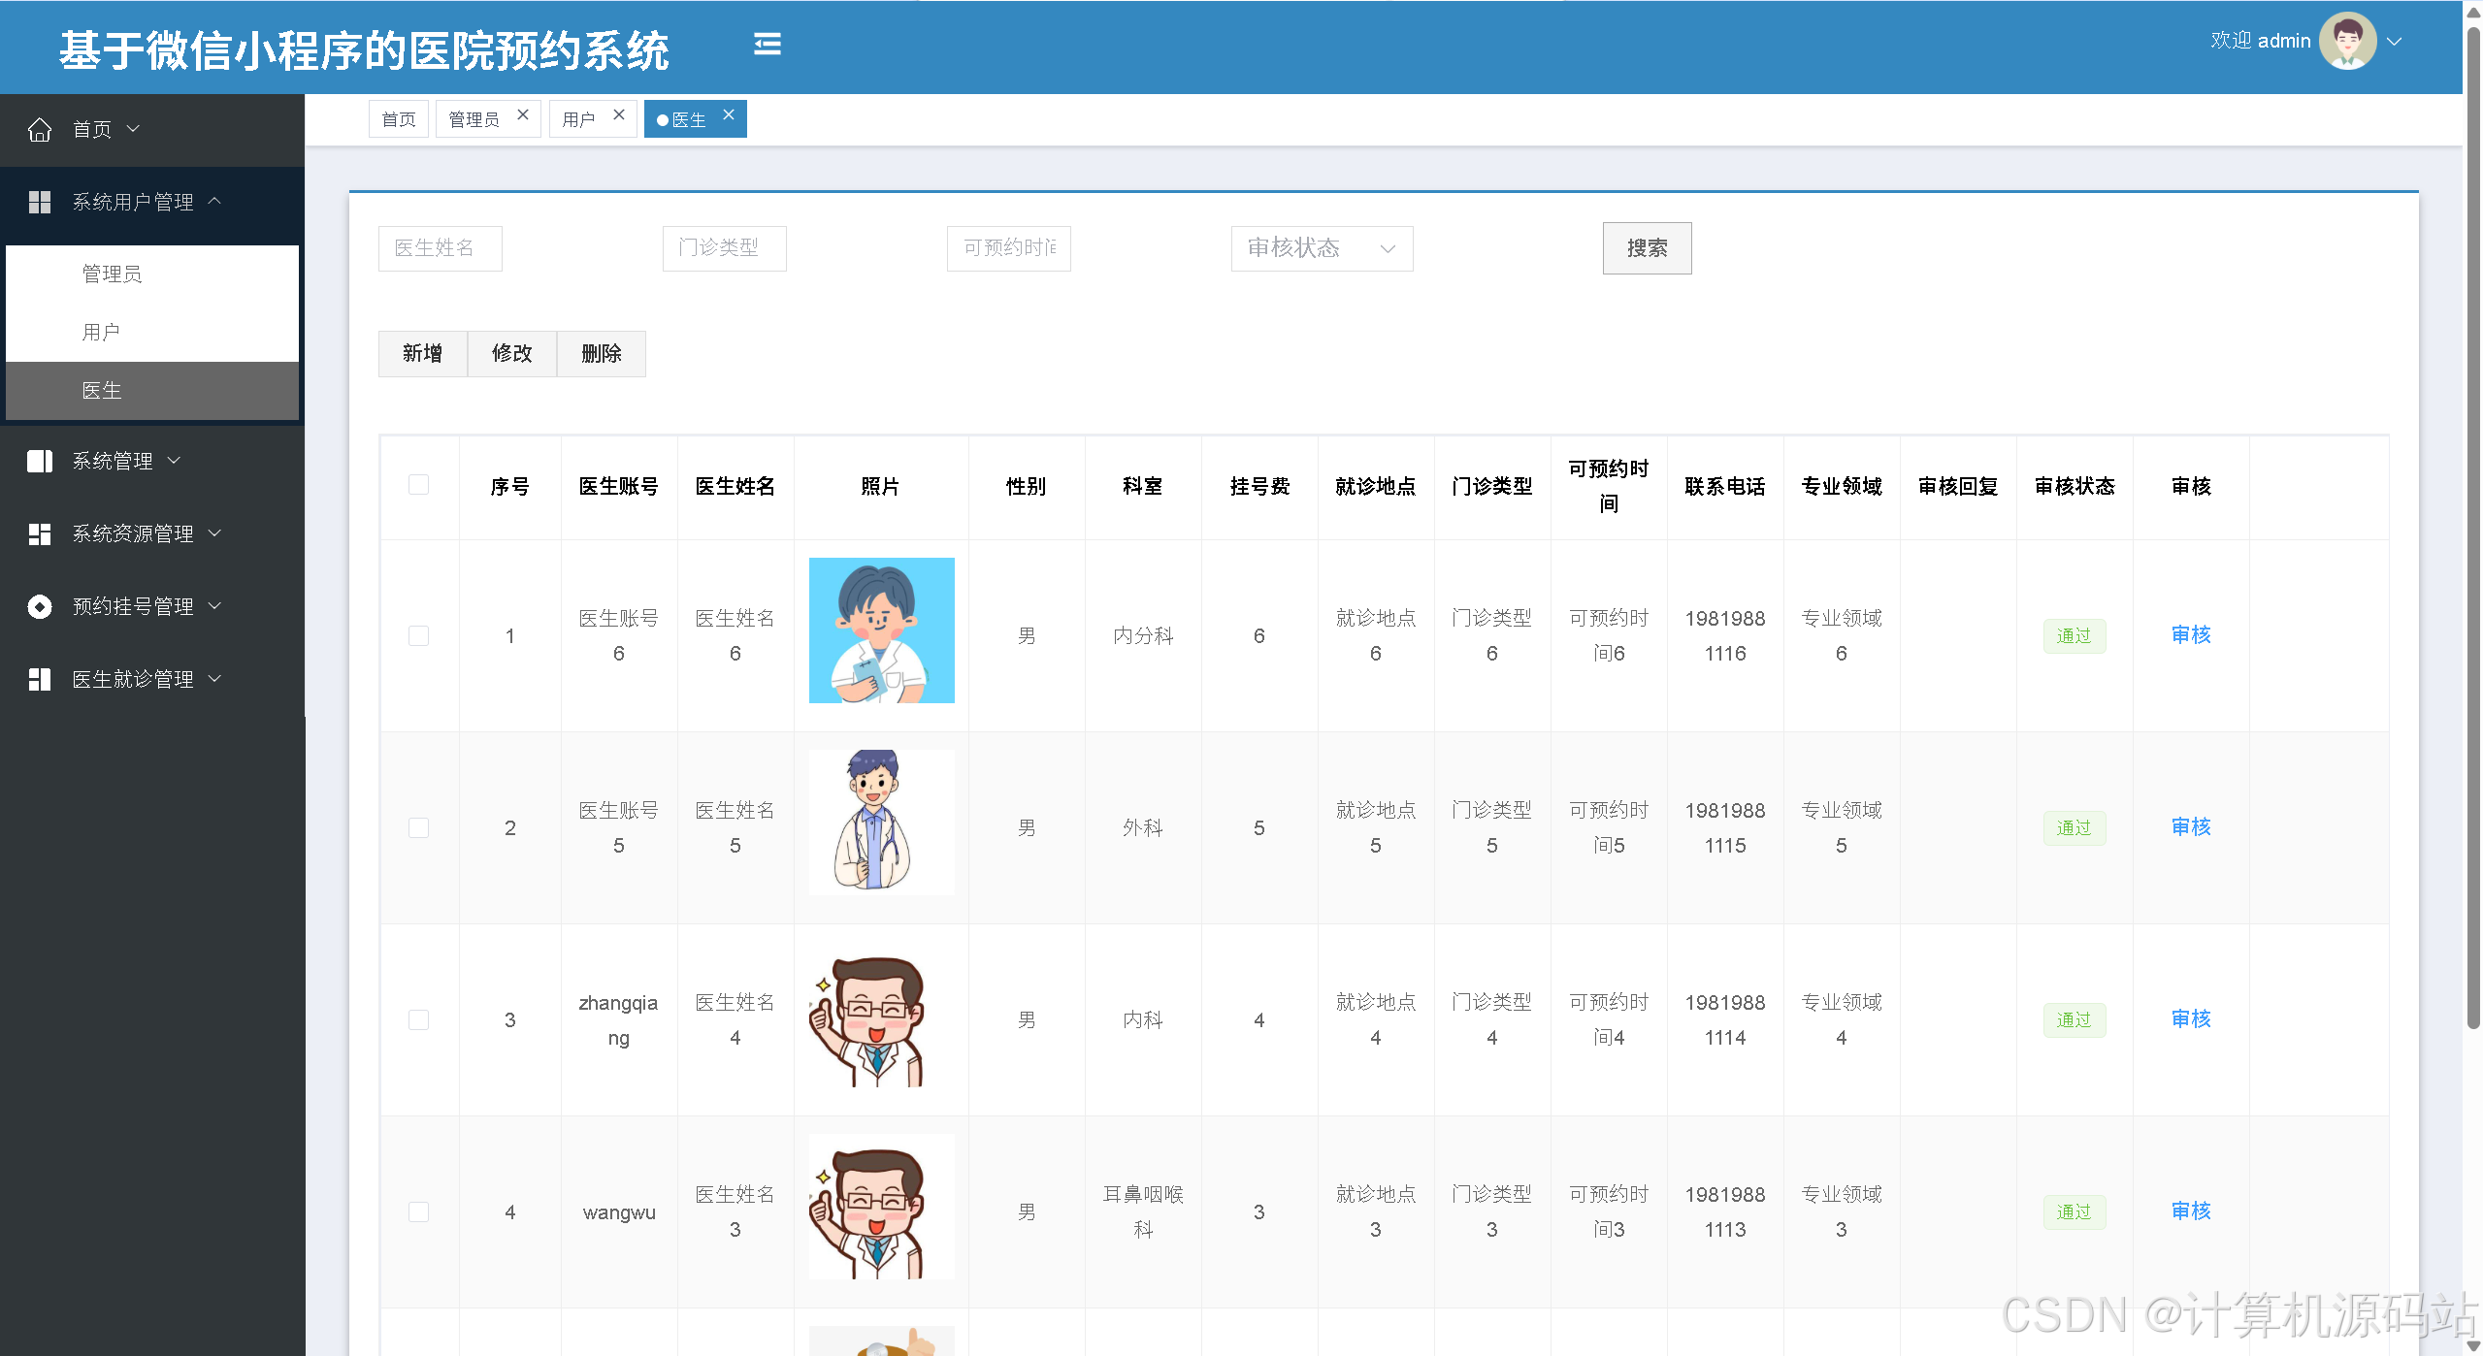This screenshot has height=1356, width=2483.
Task: Open the 审核状态 dropdown filter
Action: [x=1321, y=248]
